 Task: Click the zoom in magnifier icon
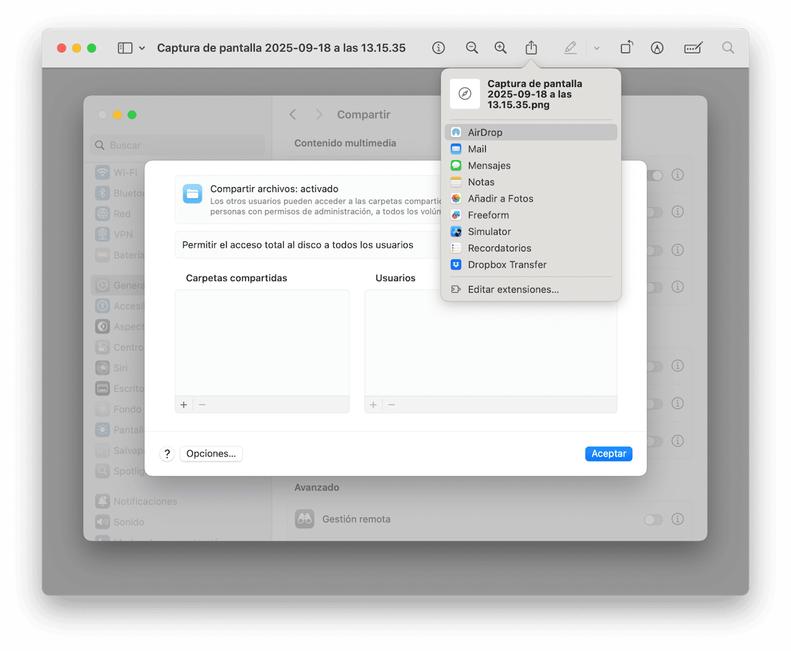tap(500, 47)
